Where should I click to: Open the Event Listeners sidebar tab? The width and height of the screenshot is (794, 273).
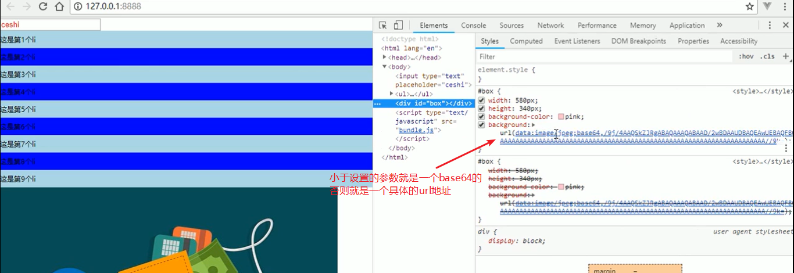click(577, 41)
